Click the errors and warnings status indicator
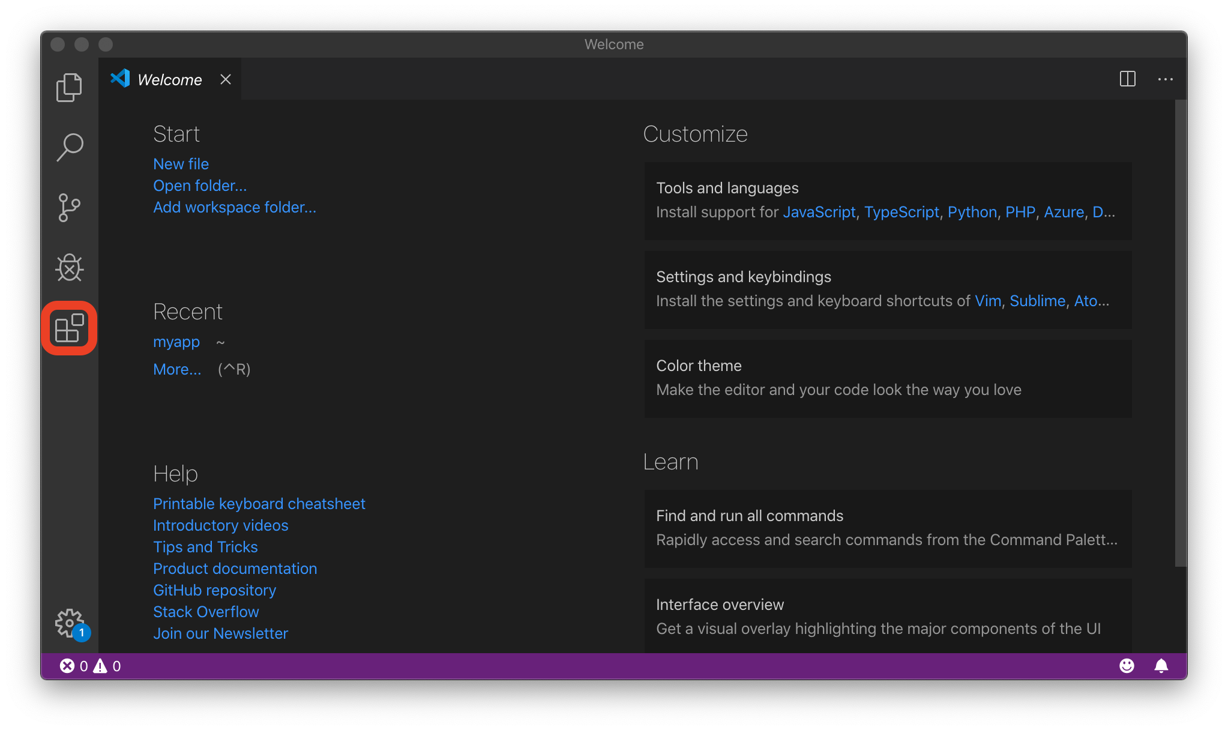The width and height of the screenshot is (1228, 730). 90,666
